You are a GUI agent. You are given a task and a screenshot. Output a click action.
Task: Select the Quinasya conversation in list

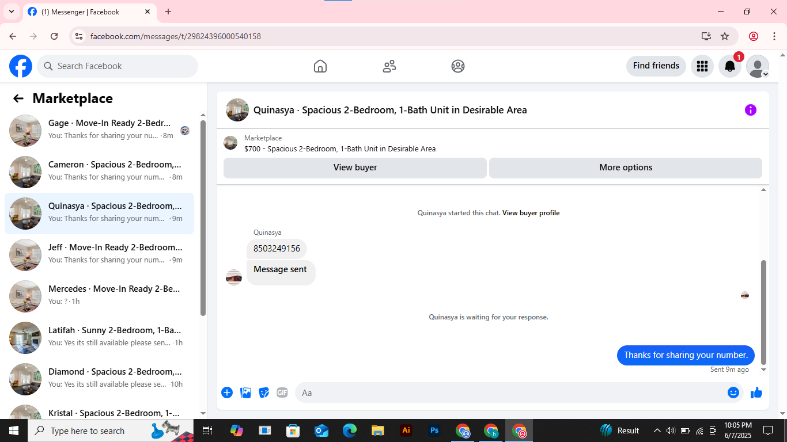99,214
